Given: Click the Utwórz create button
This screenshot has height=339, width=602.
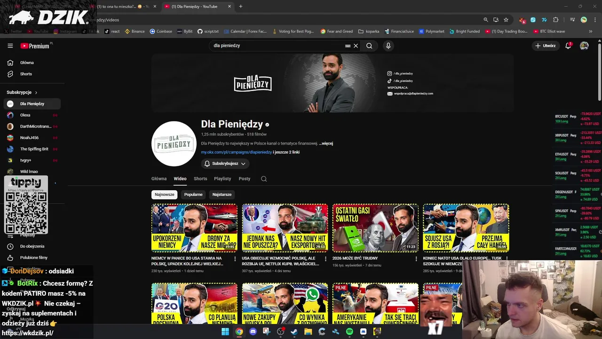Looking at the screenshot, I should click(546, 46).
